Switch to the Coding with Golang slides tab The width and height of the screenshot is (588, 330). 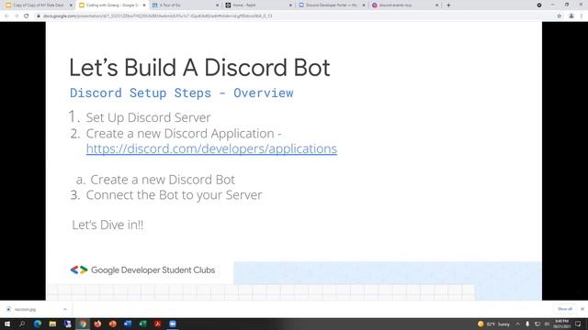[x=112, y=5]
